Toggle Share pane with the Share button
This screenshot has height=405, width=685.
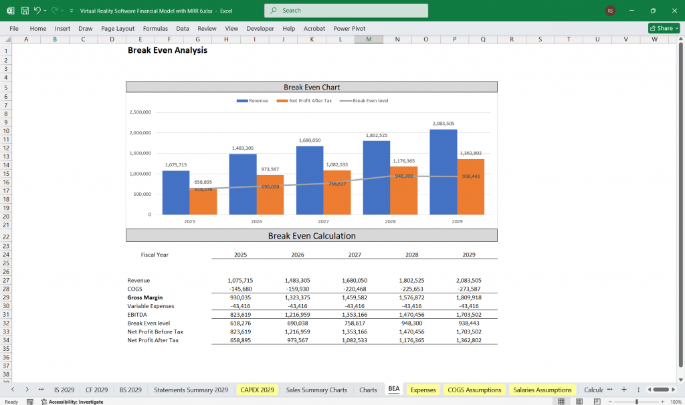662,28
